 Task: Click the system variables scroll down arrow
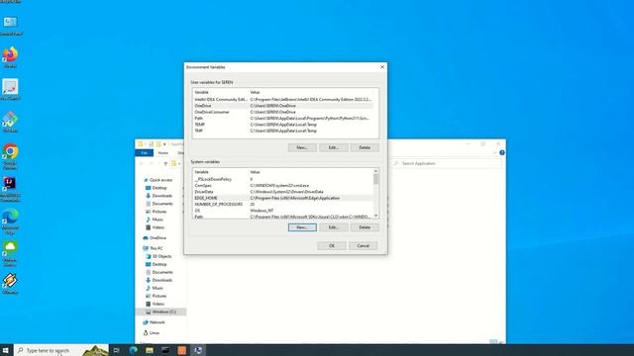tap(375, 216)
